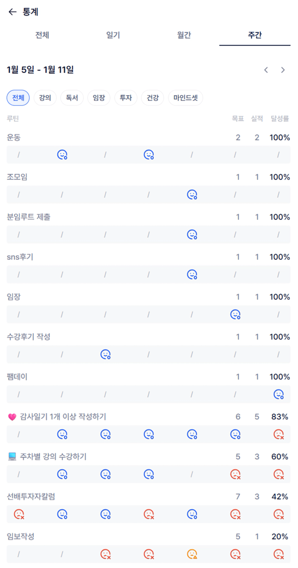
Task: Enable the 마인드셋 filter chip
Action: 185,98
